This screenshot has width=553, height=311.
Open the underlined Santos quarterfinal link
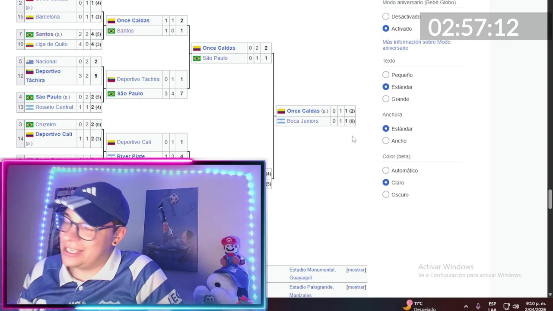pos(125,31)
